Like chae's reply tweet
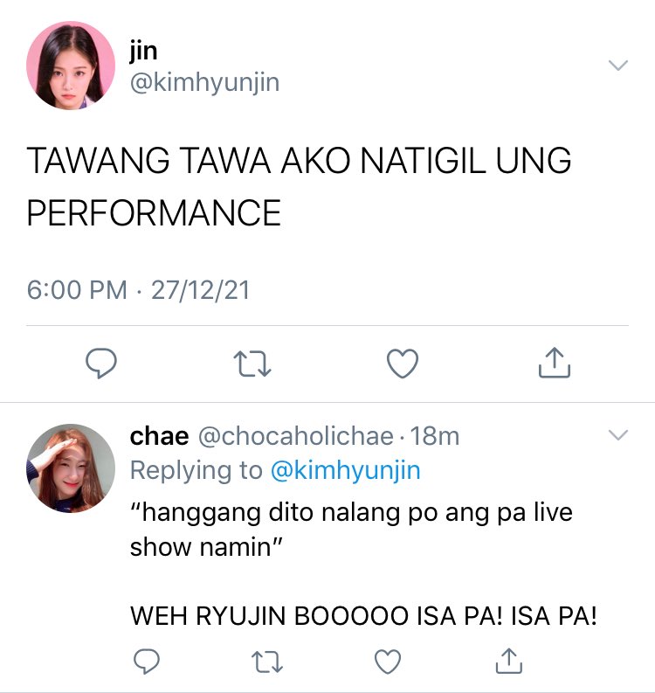The image size is (655, 693). coord(388,662)
